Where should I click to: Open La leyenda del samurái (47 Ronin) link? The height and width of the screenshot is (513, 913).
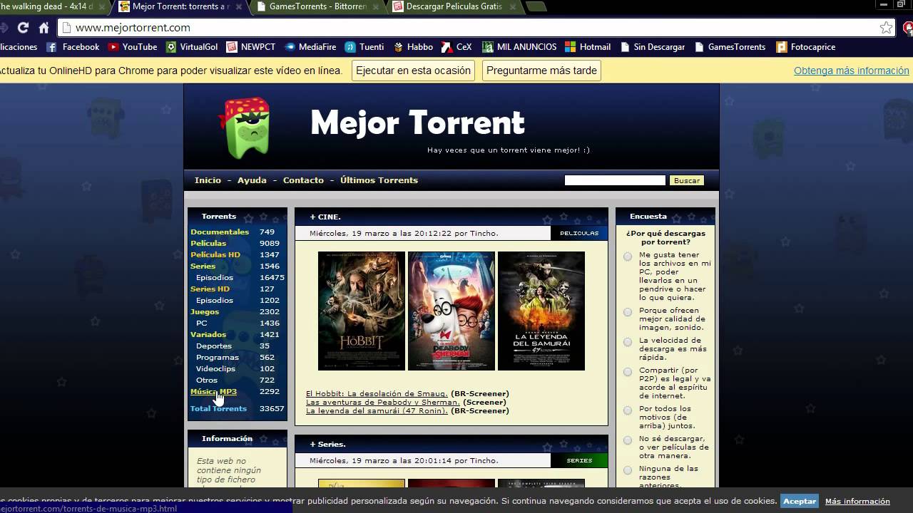point(377,410)
